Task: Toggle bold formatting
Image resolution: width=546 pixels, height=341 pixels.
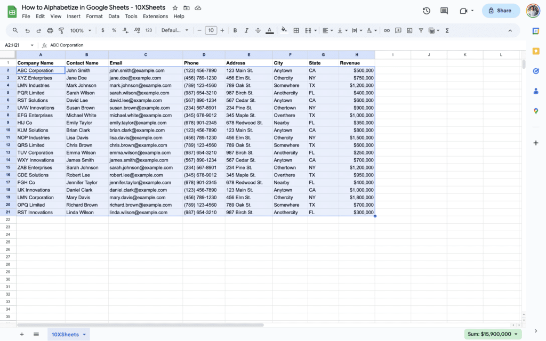Action: (x=235, y=30)
